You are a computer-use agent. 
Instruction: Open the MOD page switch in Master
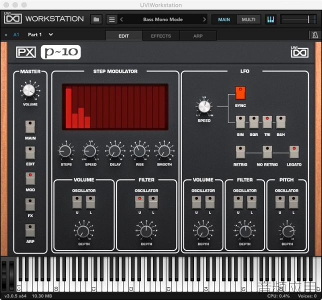point(30,178)
